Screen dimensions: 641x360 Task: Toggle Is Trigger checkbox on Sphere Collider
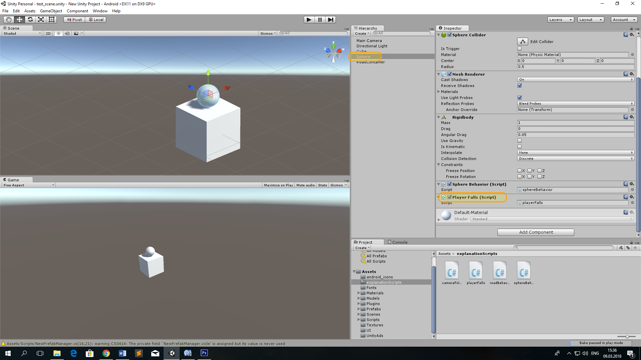click(x=519, y=48)
